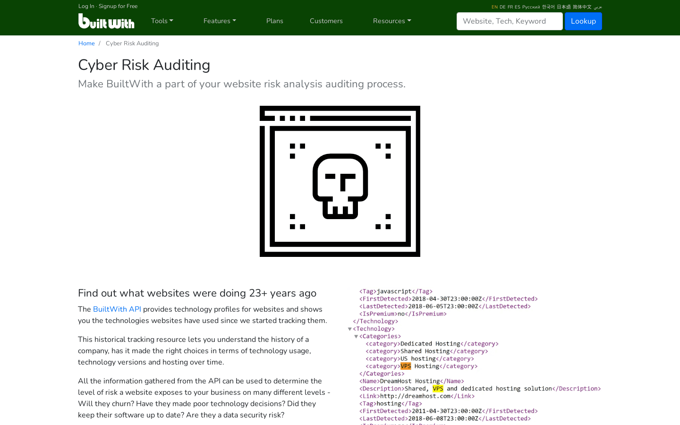The width and height of the screenshot is (680, 425).
Task: Click 'DreamHost Hosting' name text in XML
Action: [x=410, y=381]
